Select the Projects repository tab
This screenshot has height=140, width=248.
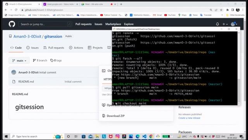point(95,47)
